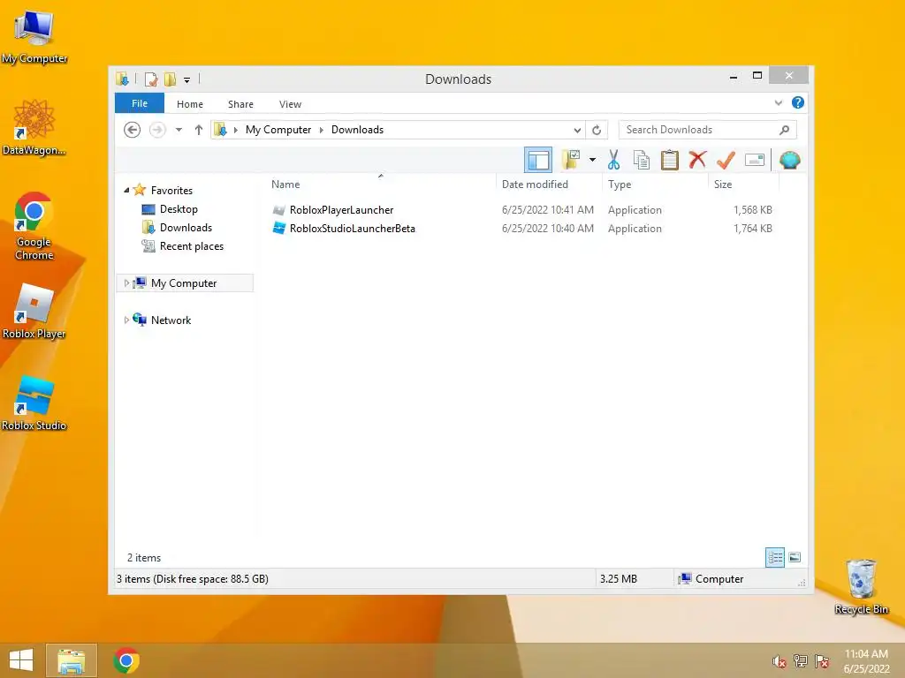Viewport: 905px width, 678px height.
Task: Click My Computer in the address bar
Action: (278, 130)
